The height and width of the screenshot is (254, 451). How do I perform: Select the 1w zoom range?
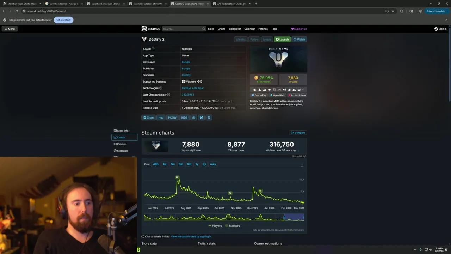pyautogui.click(x=165, y=164)
